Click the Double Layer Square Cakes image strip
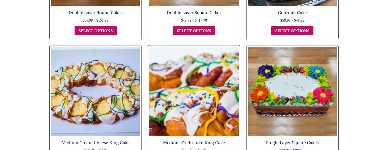 (x=194, y=3)
